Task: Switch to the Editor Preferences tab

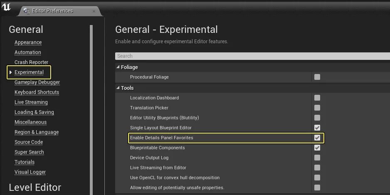Action: point(52,11)
